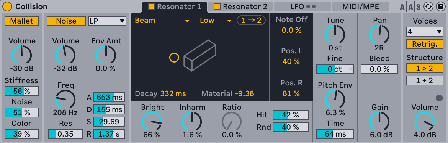This screenshot has height=143, width=448.
Task: Click the gray output level indicator dot
Action: pos(440,98)
